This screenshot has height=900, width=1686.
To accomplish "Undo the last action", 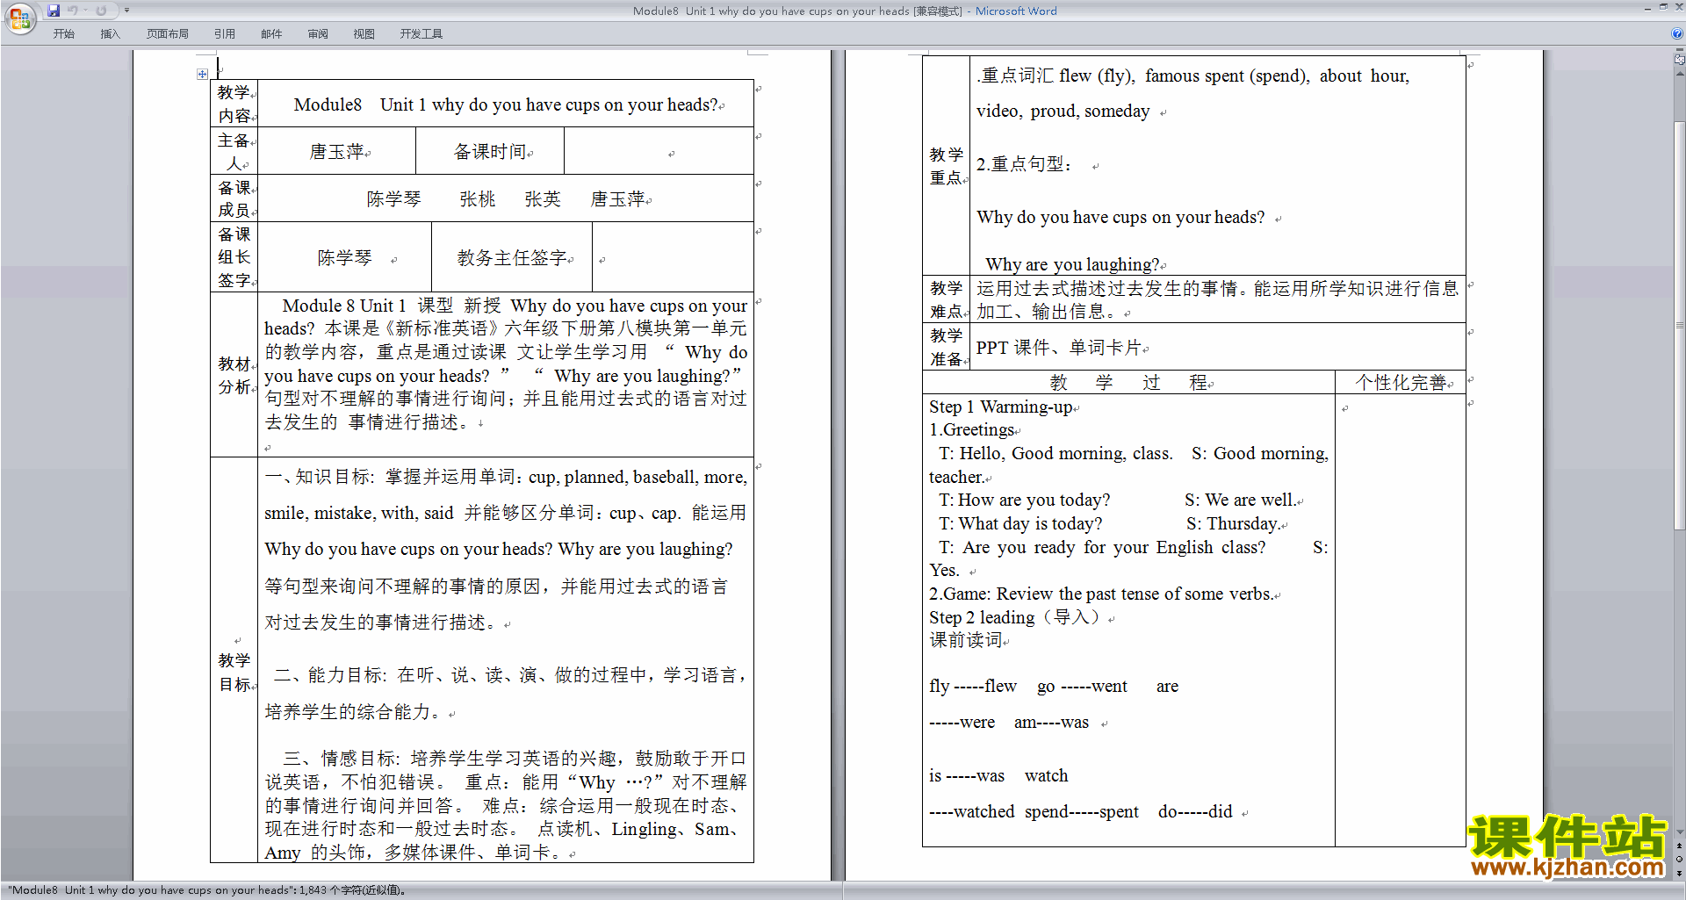I will 72,11.
